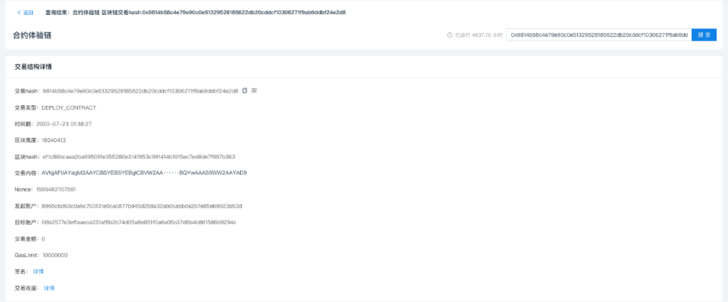Copy the transaction hash with copy icon
The width and height of the screenshot is (728, 302).
tap(245, 90)
